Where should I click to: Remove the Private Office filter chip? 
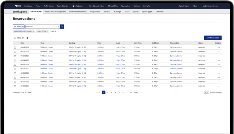pyautogui.click(x=47, y=31)
